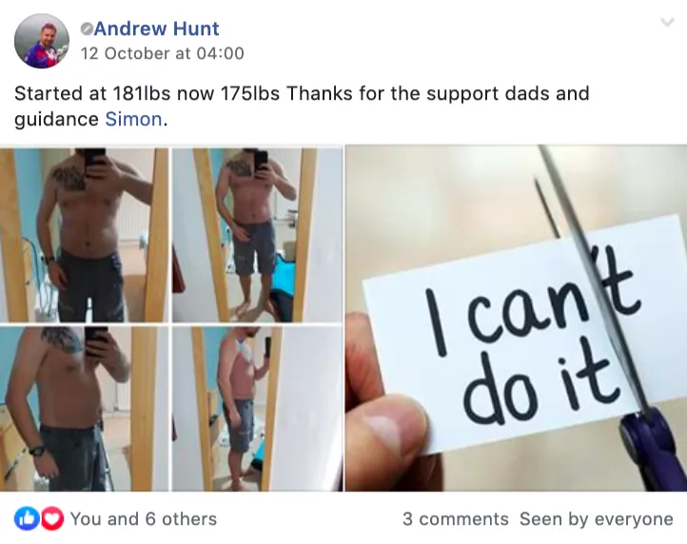Click the Andrew Hunt name link
The height and width of the screenshot is (544, 687).
156,29
